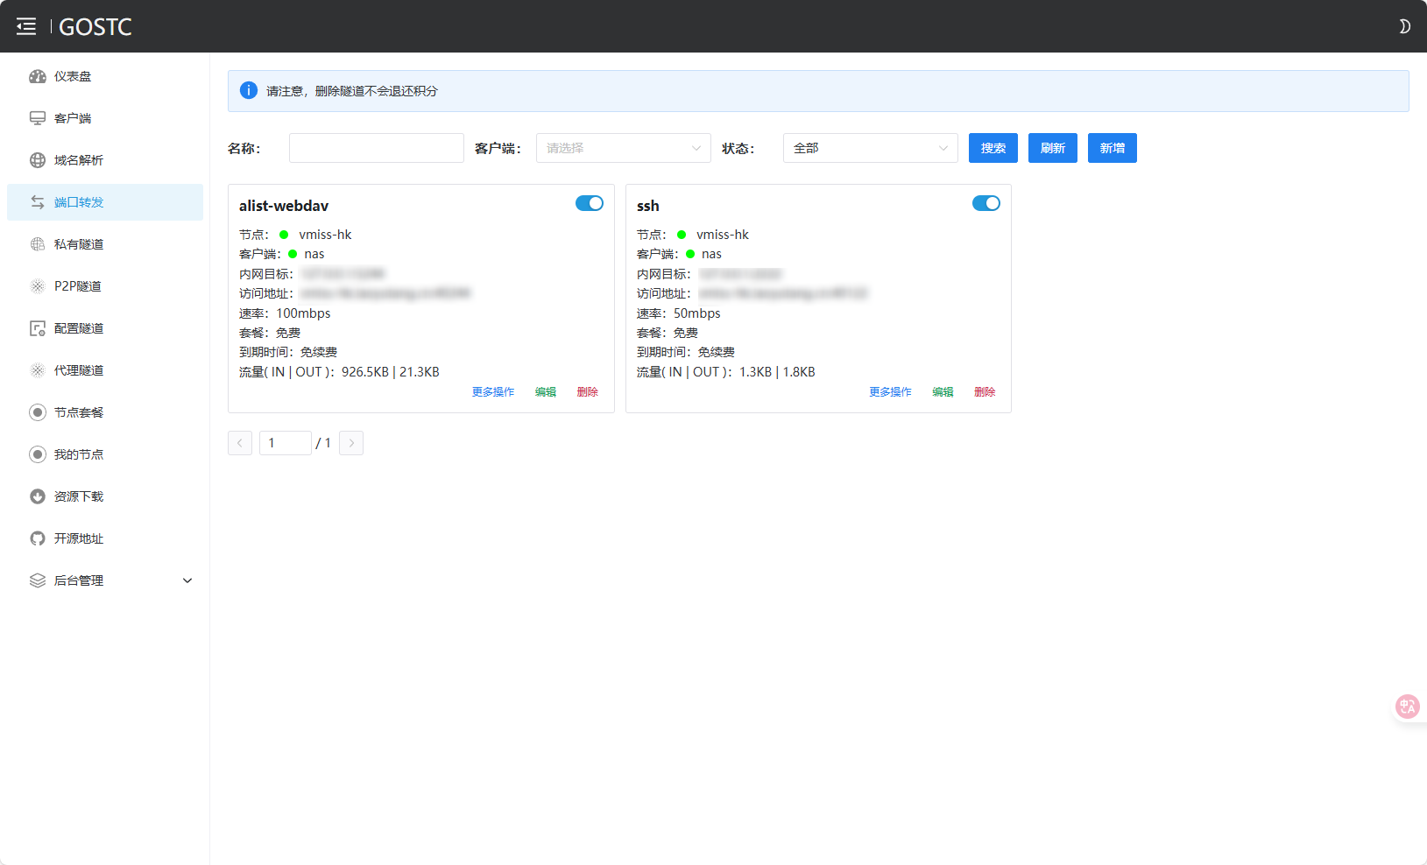Click 编辑 on the alist-webdav card
1427x865 pixels.
(x=546, y=392)
